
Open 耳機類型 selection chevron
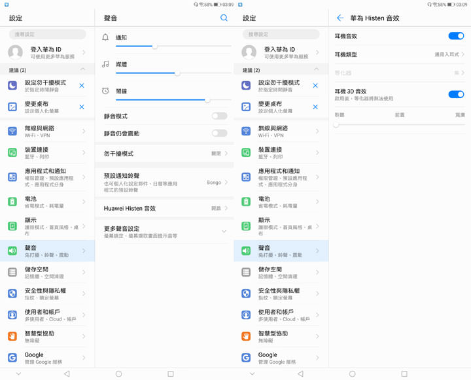463,54
